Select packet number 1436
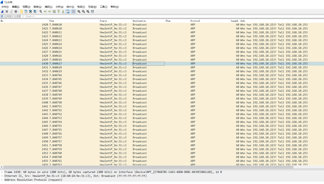Viewport: 324px width, 184px height. (x=162, y=87)
